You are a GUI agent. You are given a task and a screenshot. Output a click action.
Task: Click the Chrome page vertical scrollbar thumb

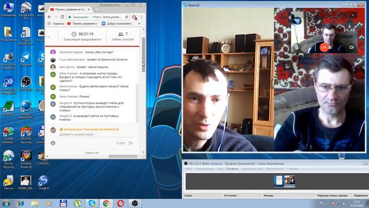pos(144,54)
